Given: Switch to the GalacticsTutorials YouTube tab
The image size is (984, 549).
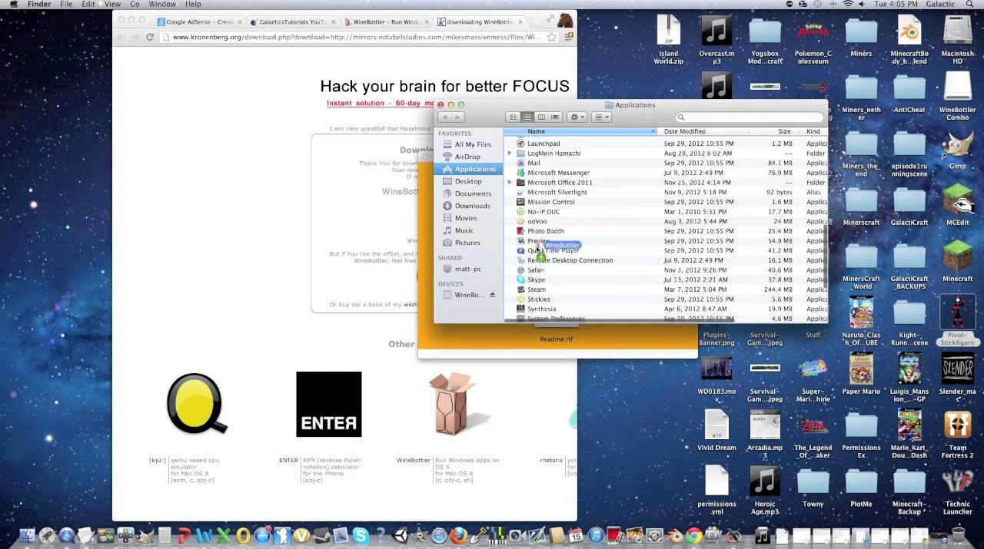Looking at the screenshot, I should [x=292, y=22].
